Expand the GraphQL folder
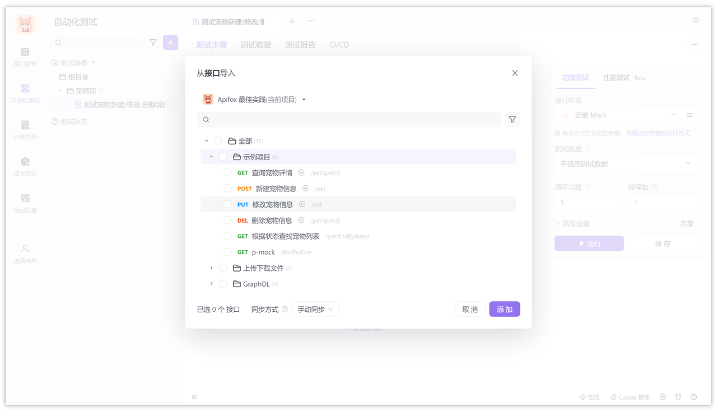 coord(211,284)
